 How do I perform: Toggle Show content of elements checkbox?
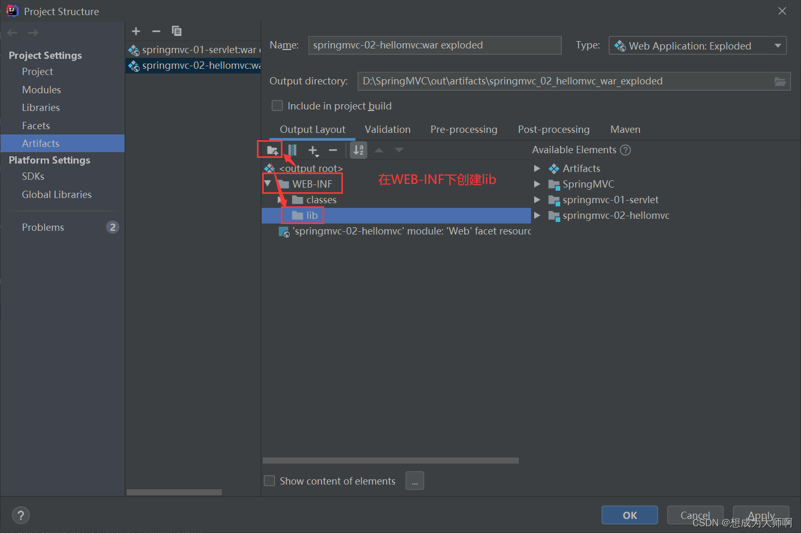(x=269, y=480)
